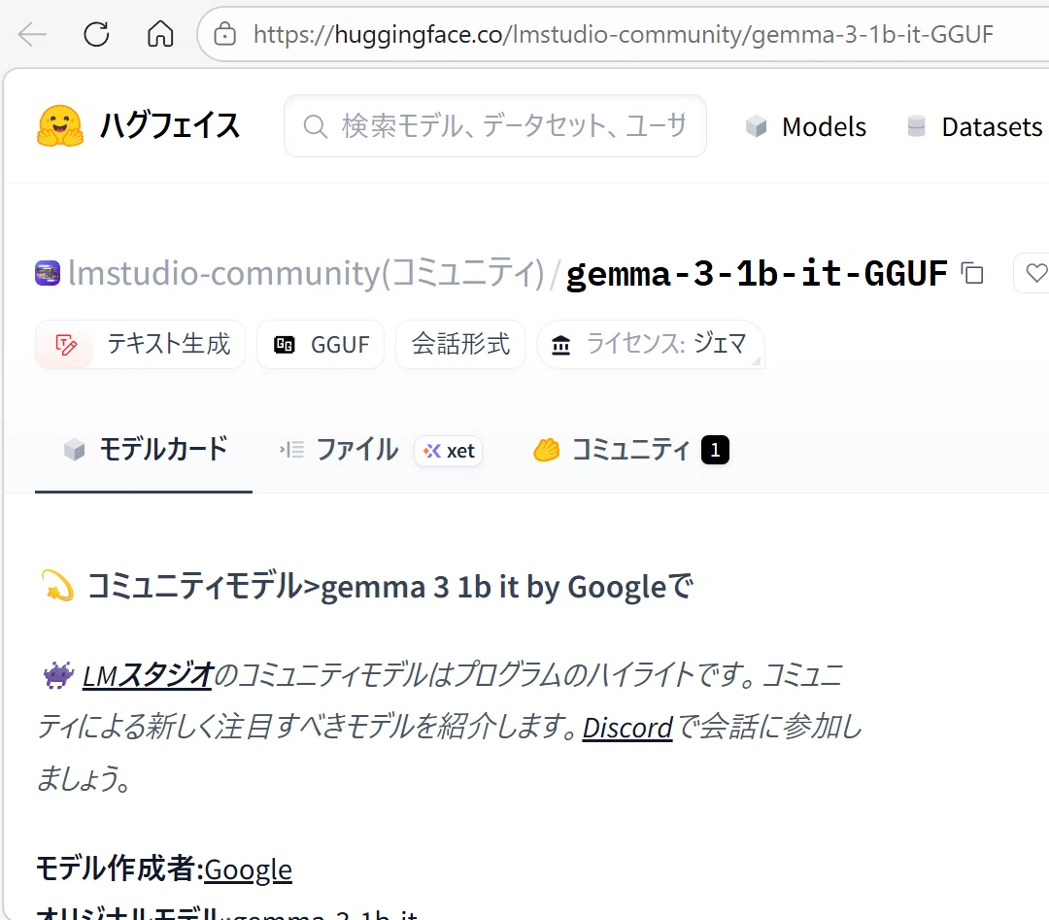Open LMスタジオ hyperlink
The height and width of the screenshot is (920, 1049).
[148, 675]
